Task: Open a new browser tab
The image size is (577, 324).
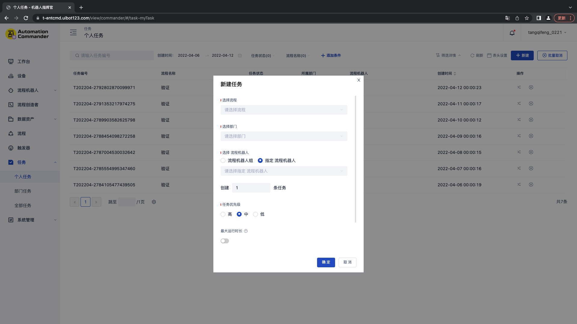Action: point(81,7)
